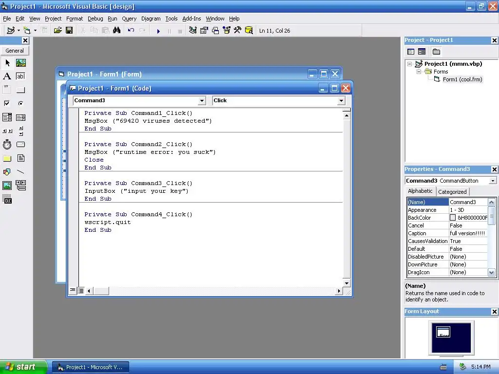Switch to Alphabetic properties tab
The height and width of the screenshot is (374, 499).
pos(420,191)
